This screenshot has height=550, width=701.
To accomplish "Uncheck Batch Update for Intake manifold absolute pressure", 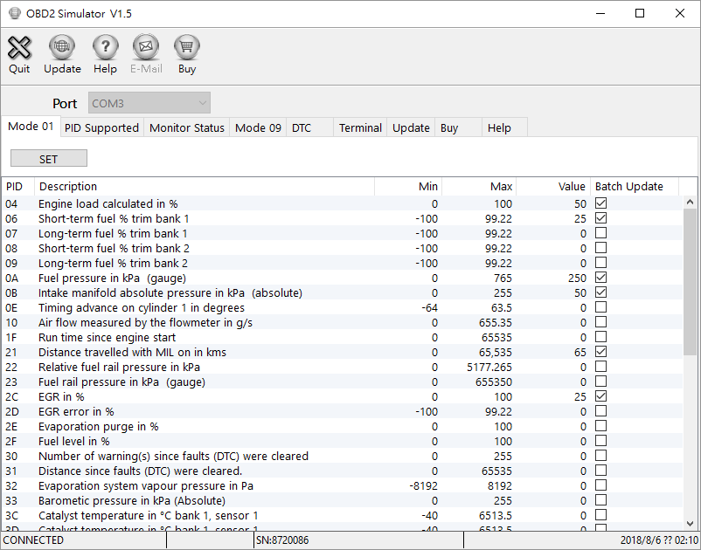I will [600, 292].
